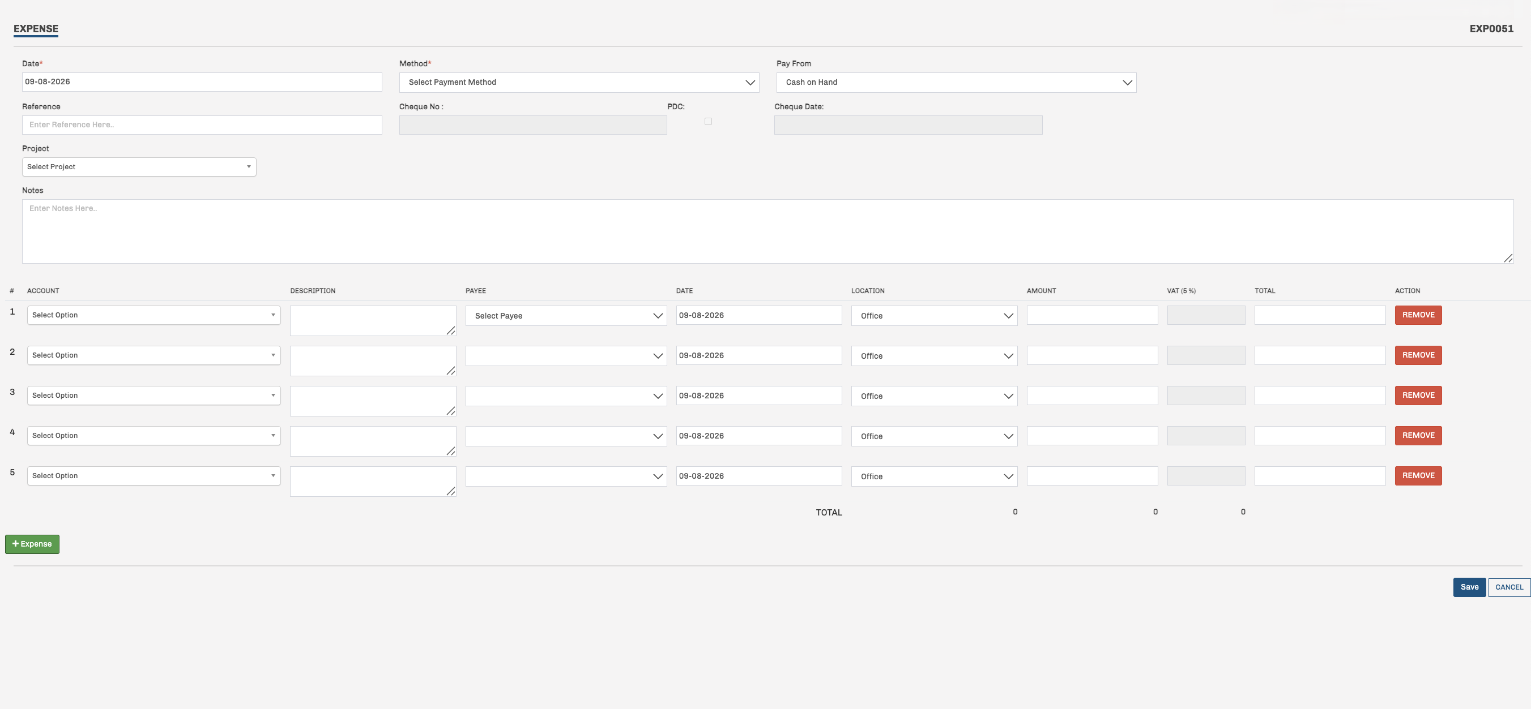Focus the row 4 line date field

(758, 436)
